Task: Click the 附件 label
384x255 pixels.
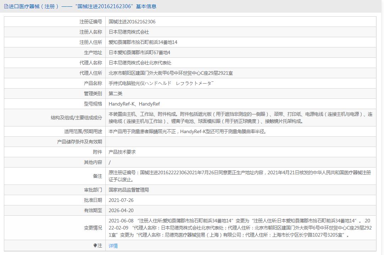Action: click(98, 152)
